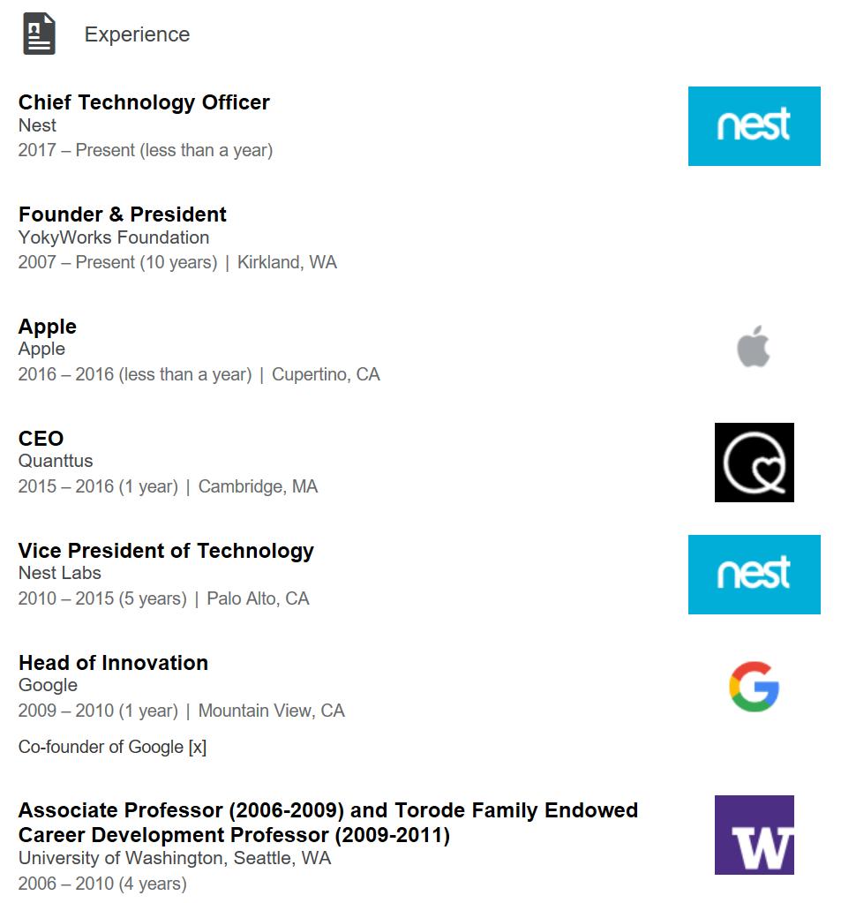Image resolution: width=841 pixels, height=903 pixels.
Task: Select the black Quanttus heart logo
Action: (x=755, y=463)
